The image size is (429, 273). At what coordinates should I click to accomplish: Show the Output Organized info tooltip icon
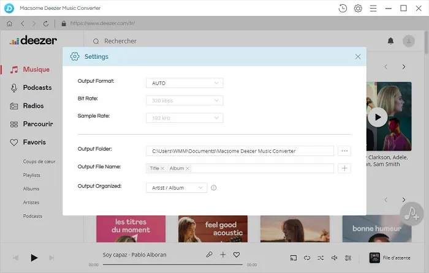click(x=214, y=188)
